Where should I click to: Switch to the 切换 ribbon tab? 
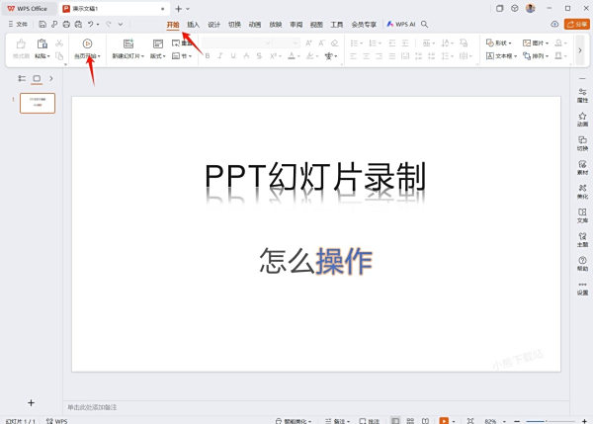(x=234, y=25)
